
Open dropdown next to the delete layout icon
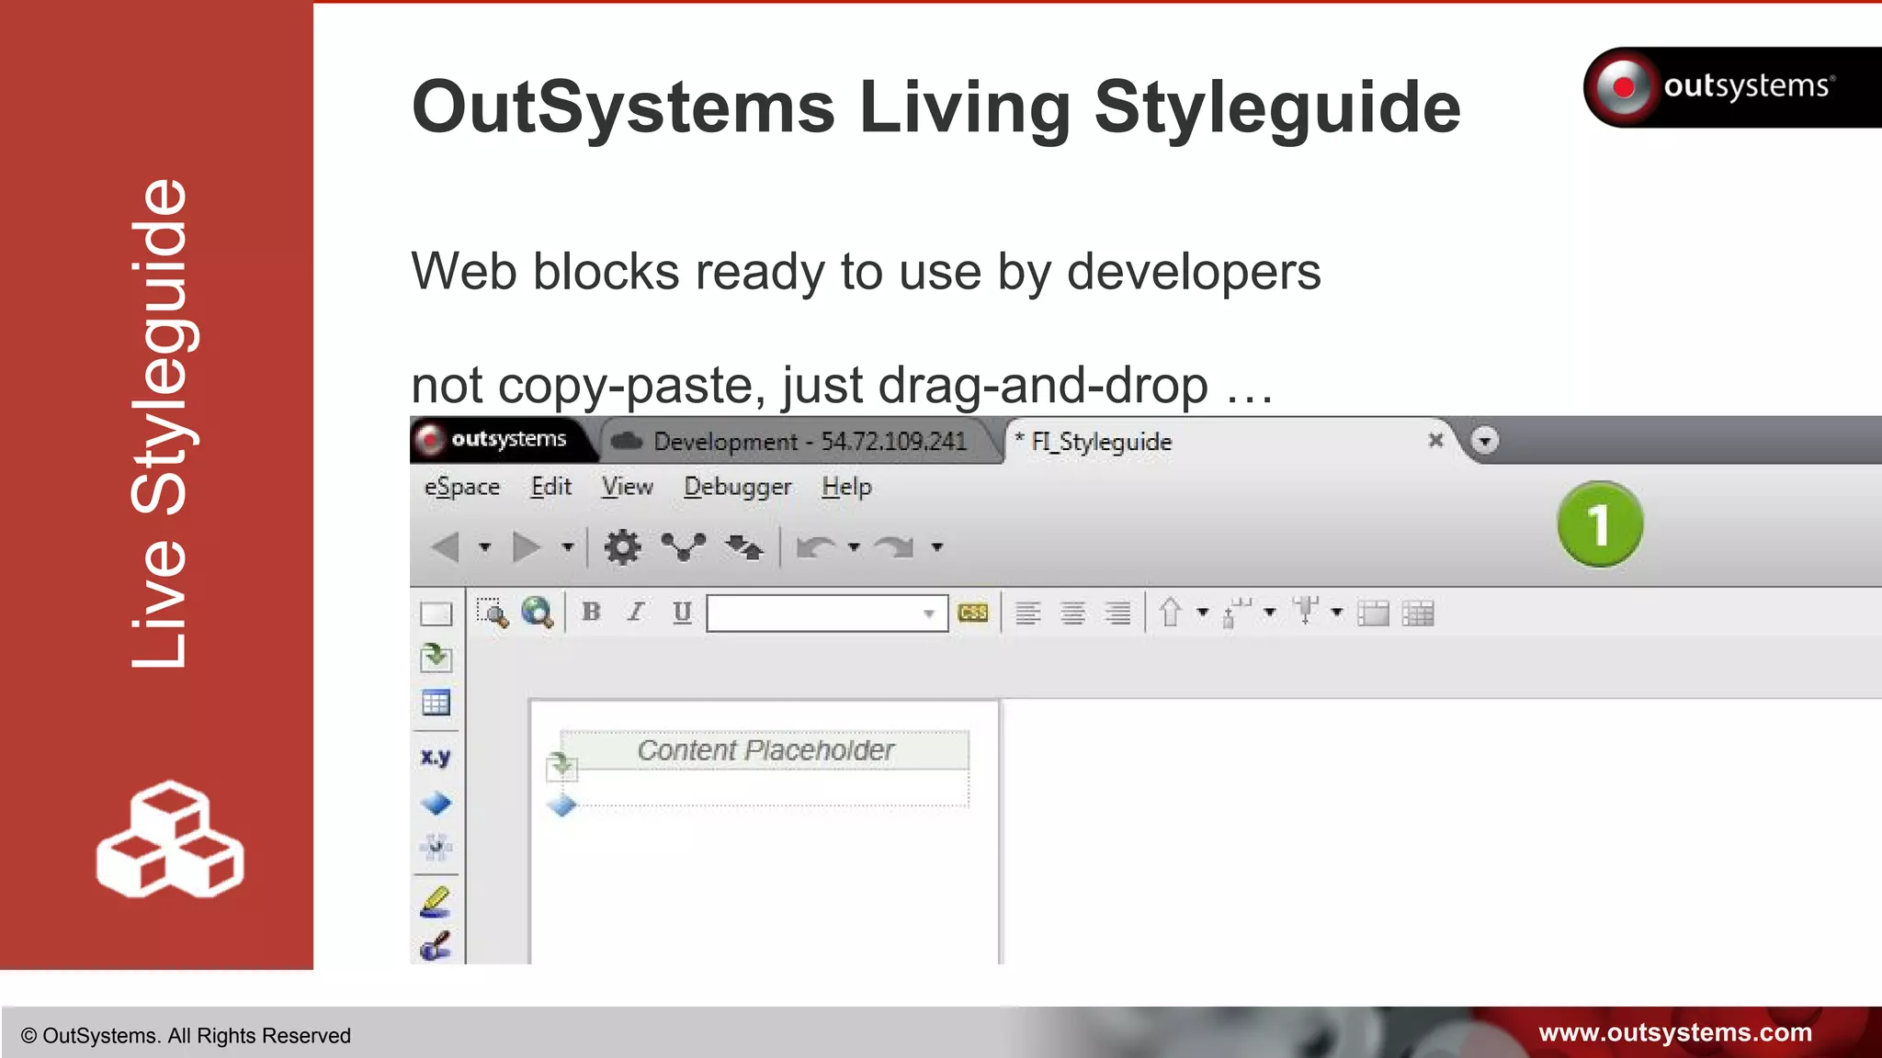tap(1337, 613)
